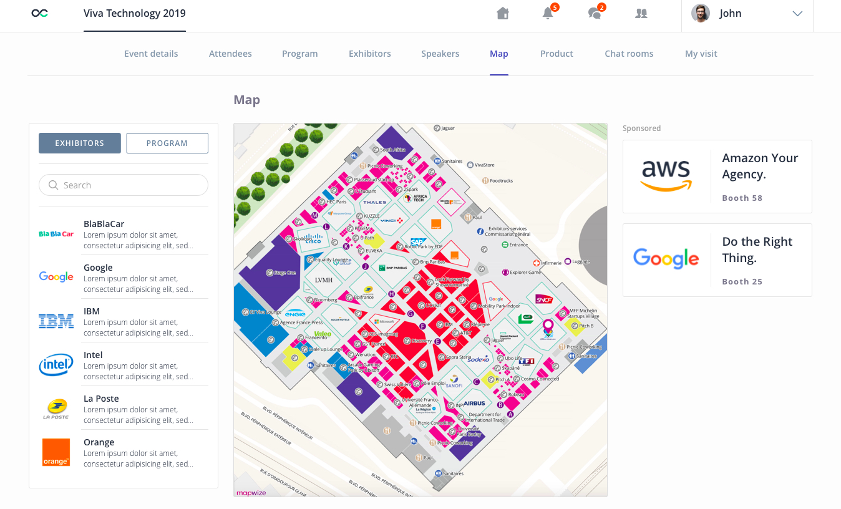Click the Entrance green marker

[x=505, y=245]
